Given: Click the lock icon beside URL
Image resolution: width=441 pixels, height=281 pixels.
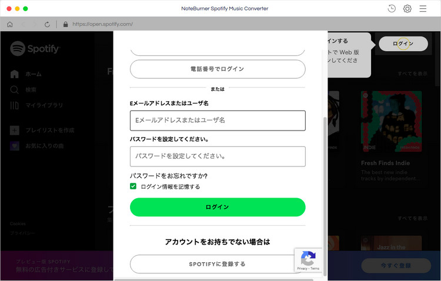Looking at the screenshot, I should pos(65,24).
